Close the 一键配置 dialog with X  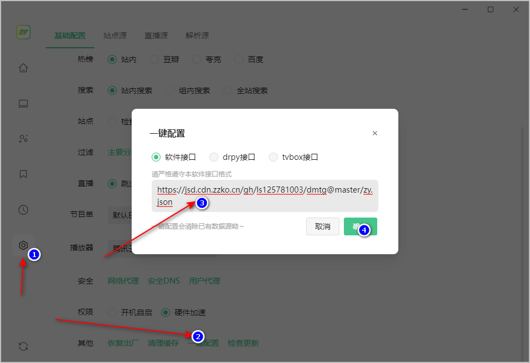pos(375,133)
